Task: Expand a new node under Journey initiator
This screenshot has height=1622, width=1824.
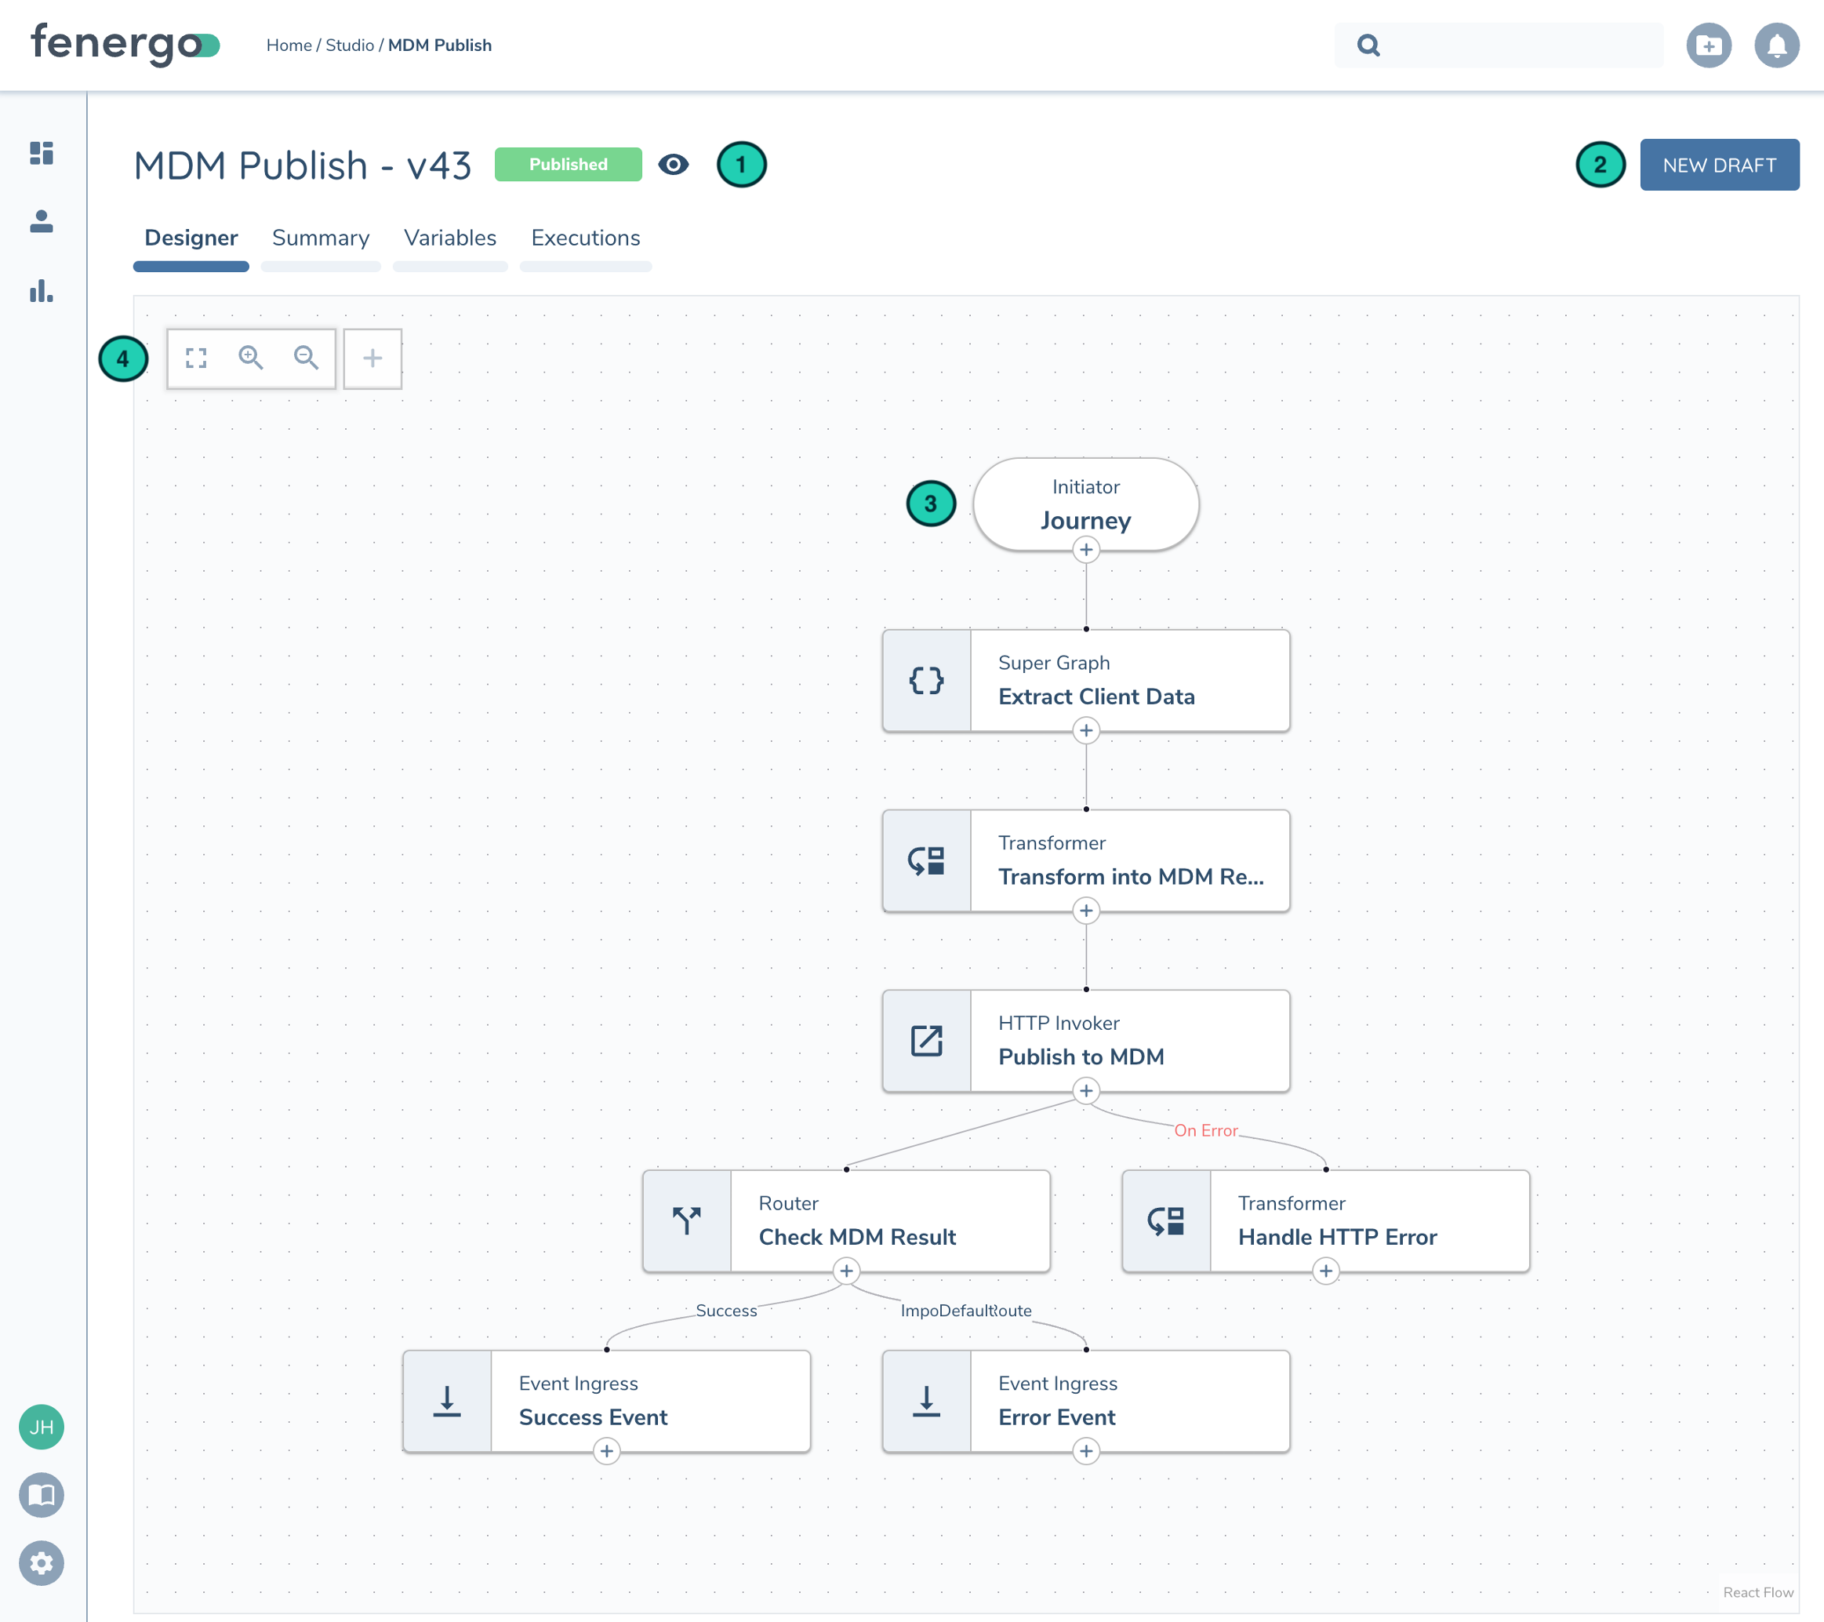Action: click(x=1085, y=550)
